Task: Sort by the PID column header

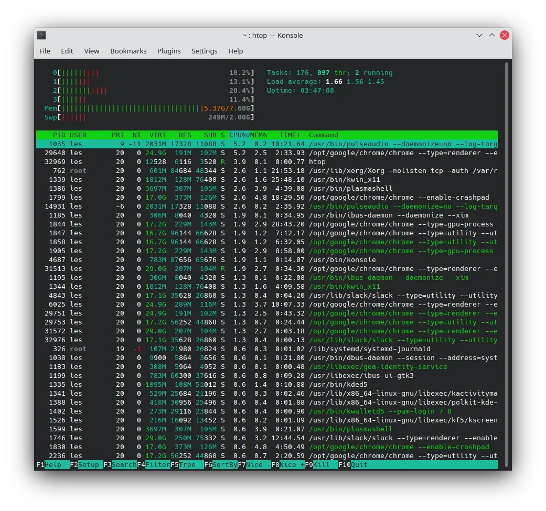Action: click(59, 135)
